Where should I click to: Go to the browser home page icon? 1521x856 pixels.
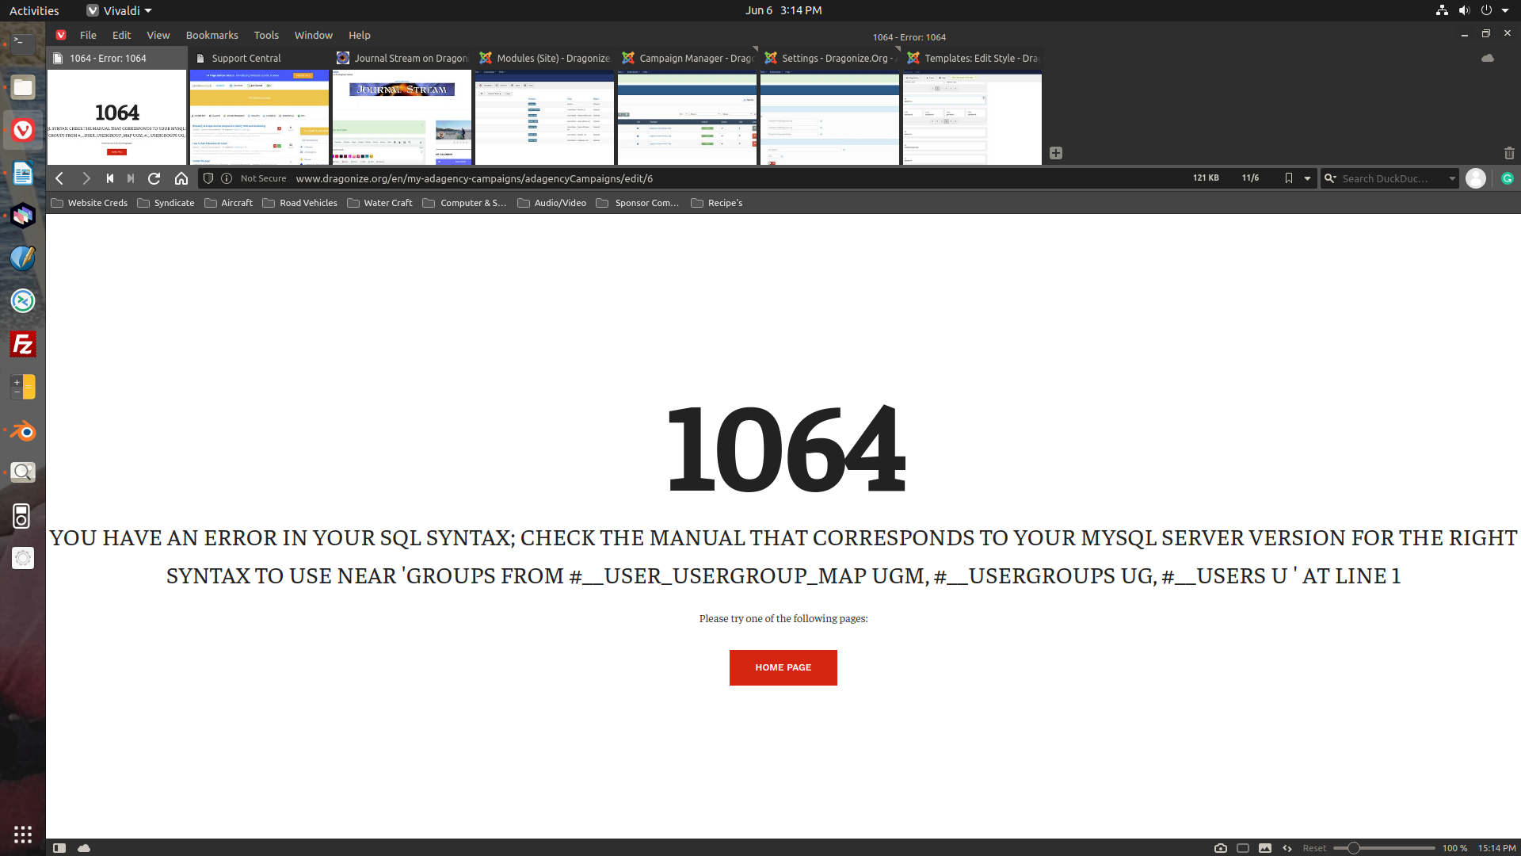pos(181,178)
